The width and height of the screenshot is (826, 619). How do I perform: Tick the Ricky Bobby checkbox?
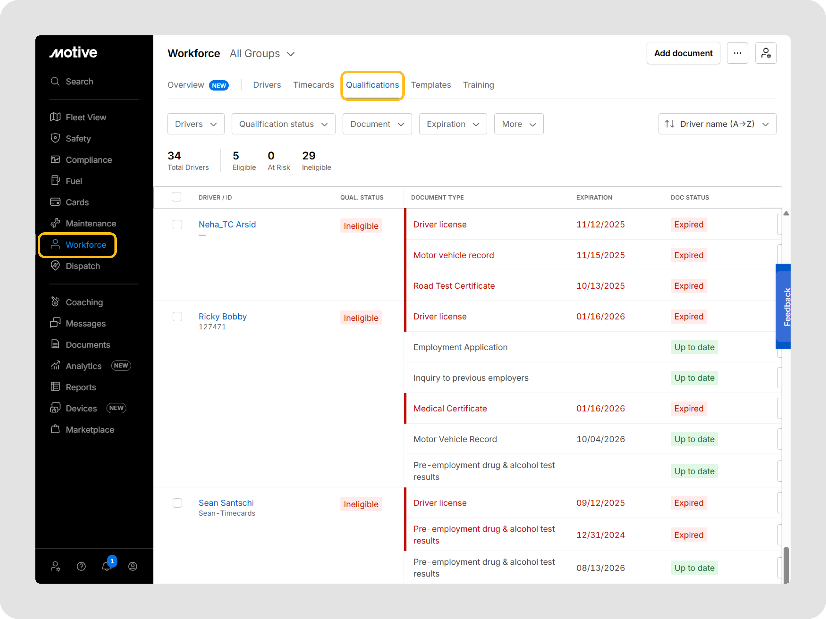177,317
